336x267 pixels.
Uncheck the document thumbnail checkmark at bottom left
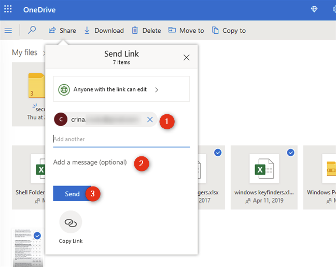(37, 236)
